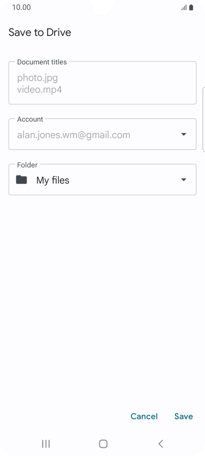Expand the Folder dropdown arrow
The width and height of the screenshot is (205, 456).
click(x=183, y=180)
